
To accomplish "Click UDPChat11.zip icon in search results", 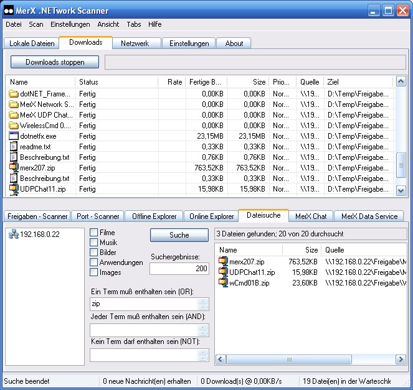I will pos(223,272).
